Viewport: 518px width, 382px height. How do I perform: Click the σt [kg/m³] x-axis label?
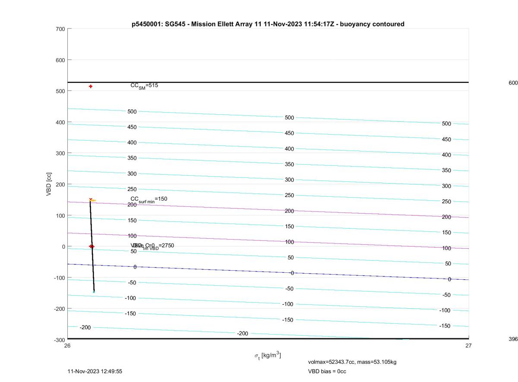[268, 356]
